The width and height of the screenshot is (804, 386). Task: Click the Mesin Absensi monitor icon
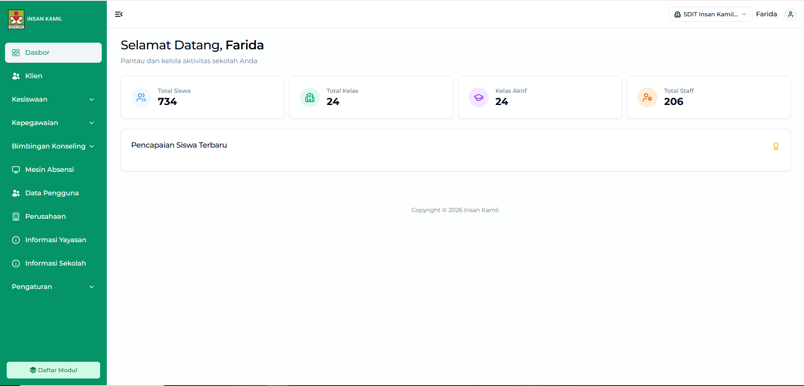click(16, 170)
